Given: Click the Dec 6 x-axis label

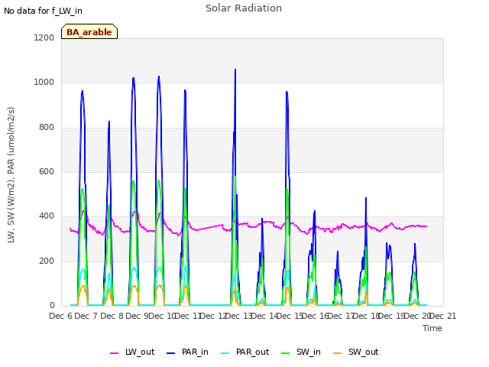Looking at the screenshot, I should [60, 316].
